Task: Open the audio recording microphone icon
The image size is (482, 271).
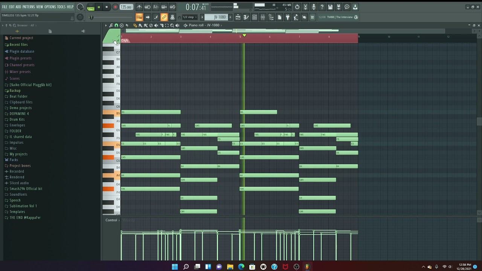Action: click(314, 7)
